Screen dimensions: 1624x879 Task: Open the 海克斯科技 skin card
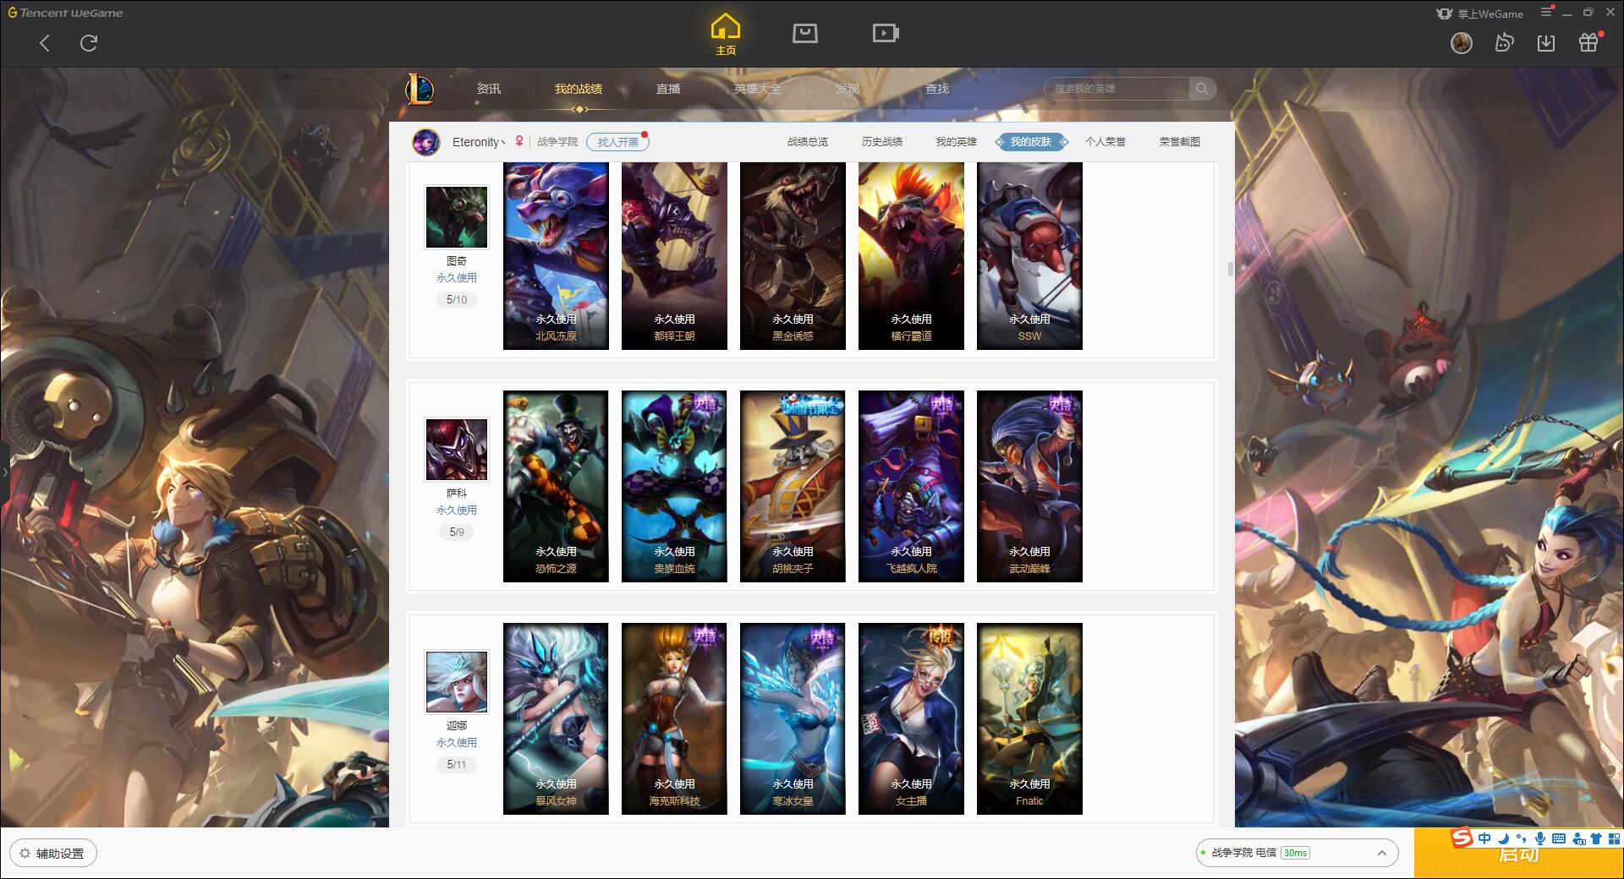click(x=674, y=718)
